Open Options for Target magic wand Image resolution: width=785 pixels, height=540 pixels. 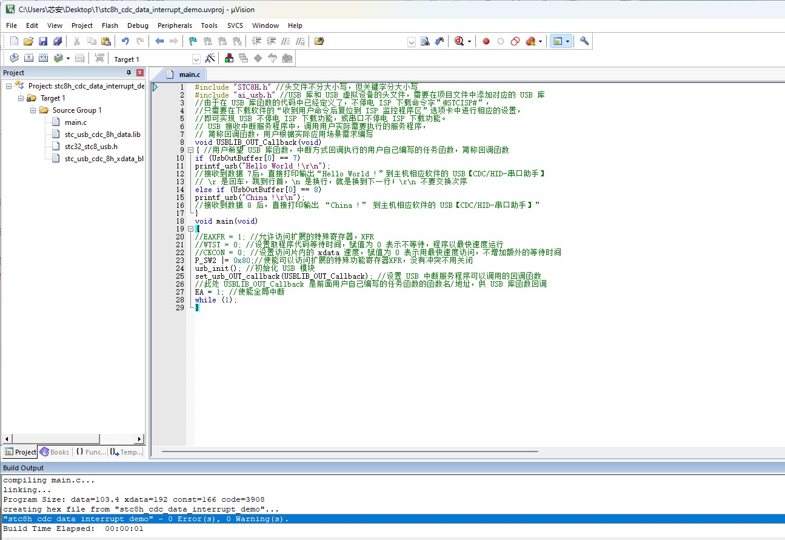[210, 58]
